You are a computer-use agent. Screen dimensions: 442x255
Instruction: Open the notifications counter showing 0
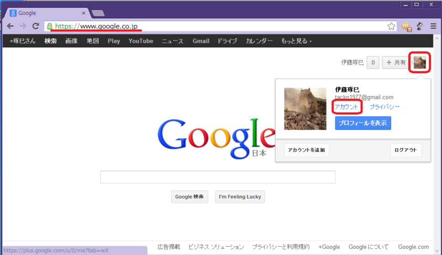(373, 63)
